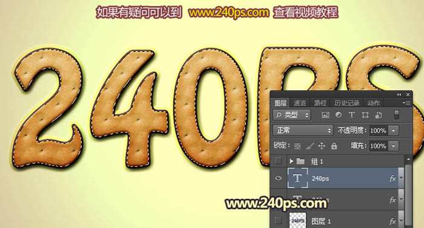The image size is (424, 228).
Task: Click the 填充 100% value field
Action: click(x=379, y=146)
